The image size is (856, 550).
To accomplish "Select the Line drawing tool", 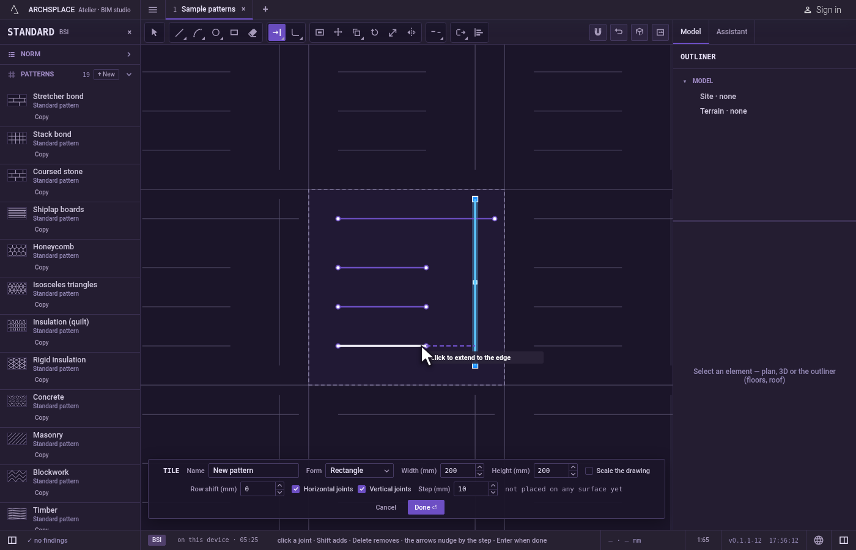I will [x=179, y=32].
